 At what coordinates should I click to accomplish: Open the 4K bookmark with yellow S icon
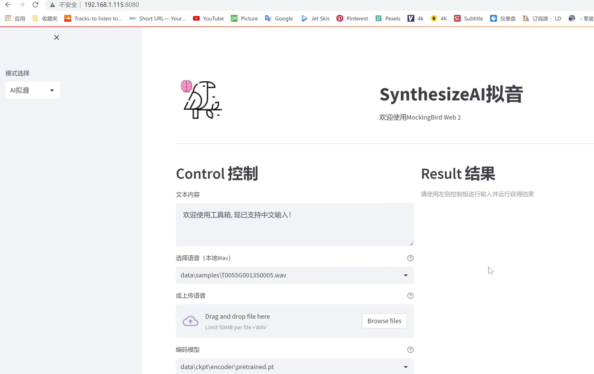439,18
